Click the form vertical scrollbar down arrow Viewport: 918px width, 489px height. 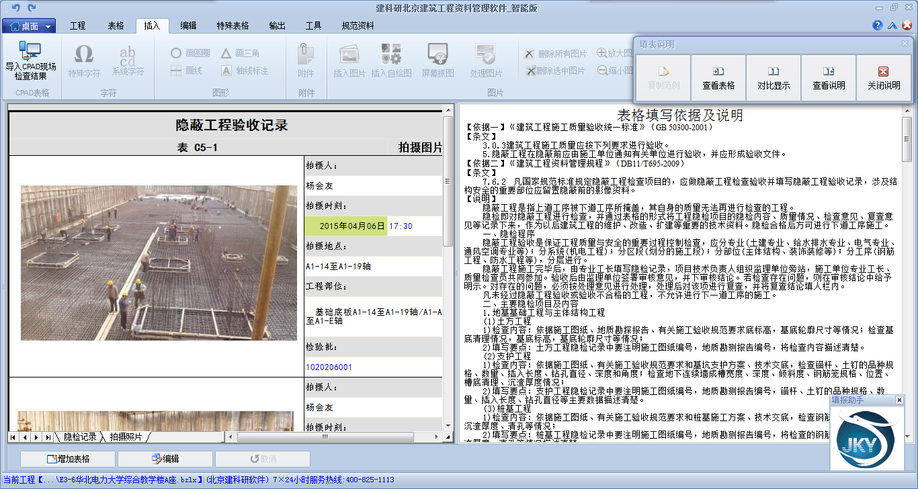[448, 427]
